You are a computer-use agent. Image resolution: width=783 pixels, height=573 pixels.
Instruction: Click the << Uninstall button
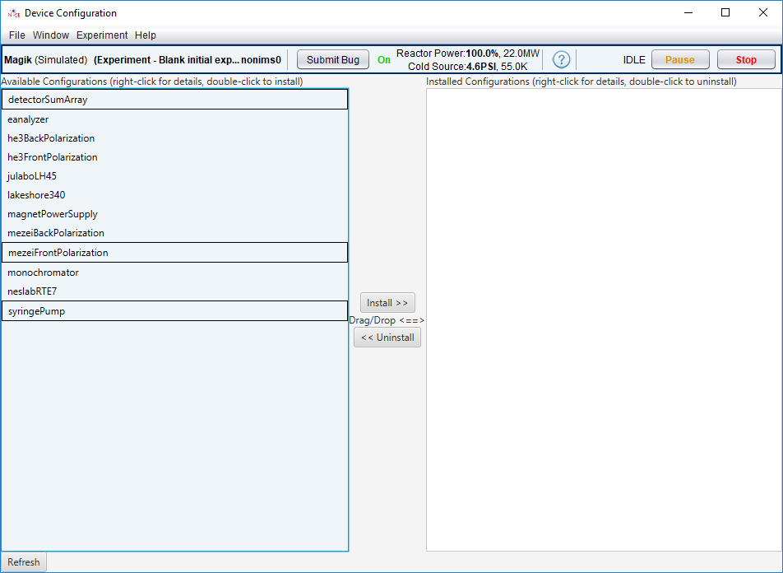(387, 338)
